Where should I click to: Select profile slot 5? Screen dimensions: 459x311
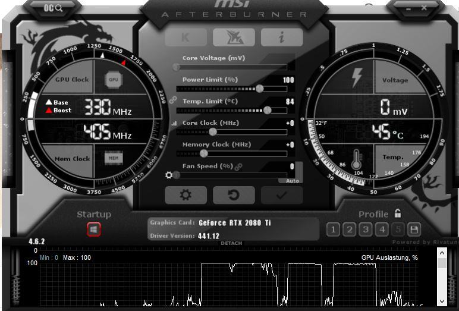tap(398, 230)
